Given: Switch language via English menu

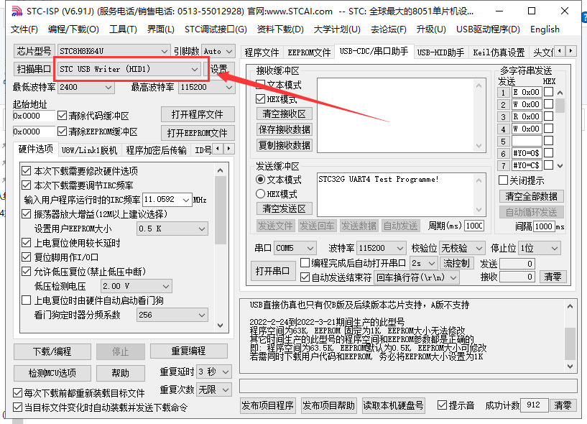Looking at the screenshot, I should [545, 29].
